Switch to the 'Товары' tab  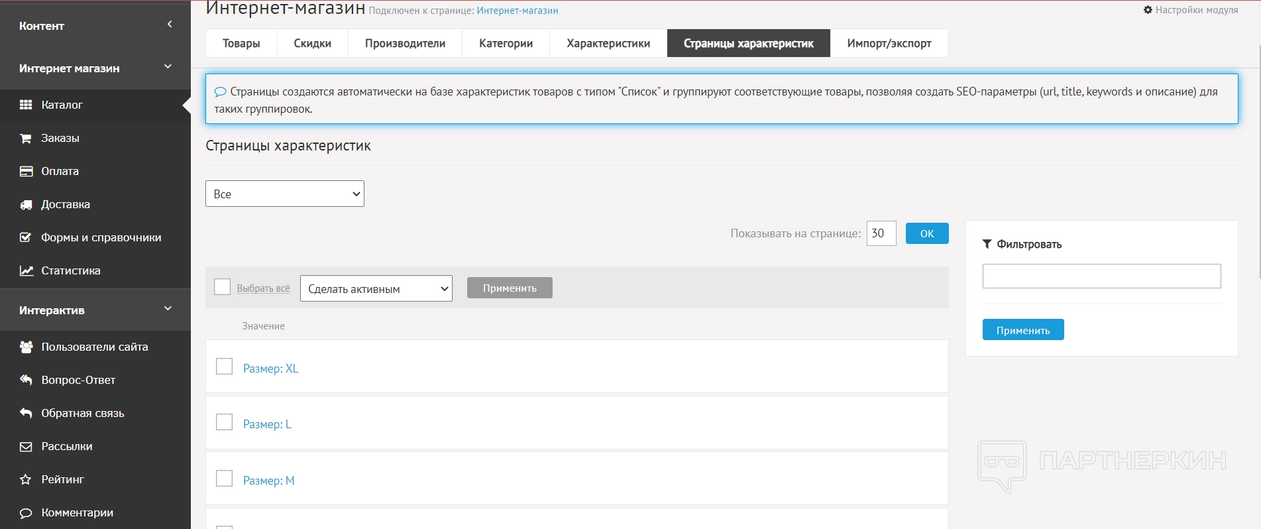pos(241,43)
